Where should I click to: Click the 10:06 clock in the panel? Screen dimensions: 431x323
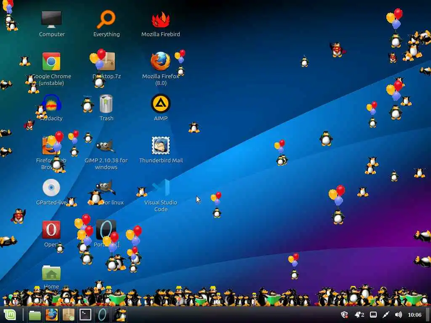click(415, 315)
